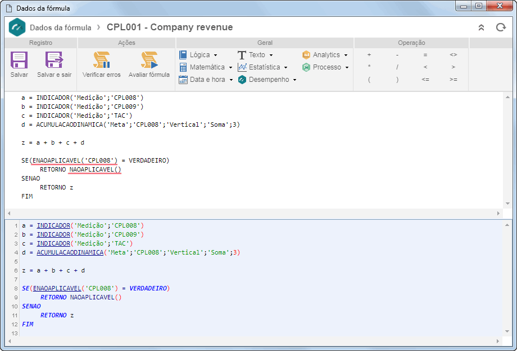
Task: Click the upper editor's vertical scrollbar down arrow
Action: (507, 204)
